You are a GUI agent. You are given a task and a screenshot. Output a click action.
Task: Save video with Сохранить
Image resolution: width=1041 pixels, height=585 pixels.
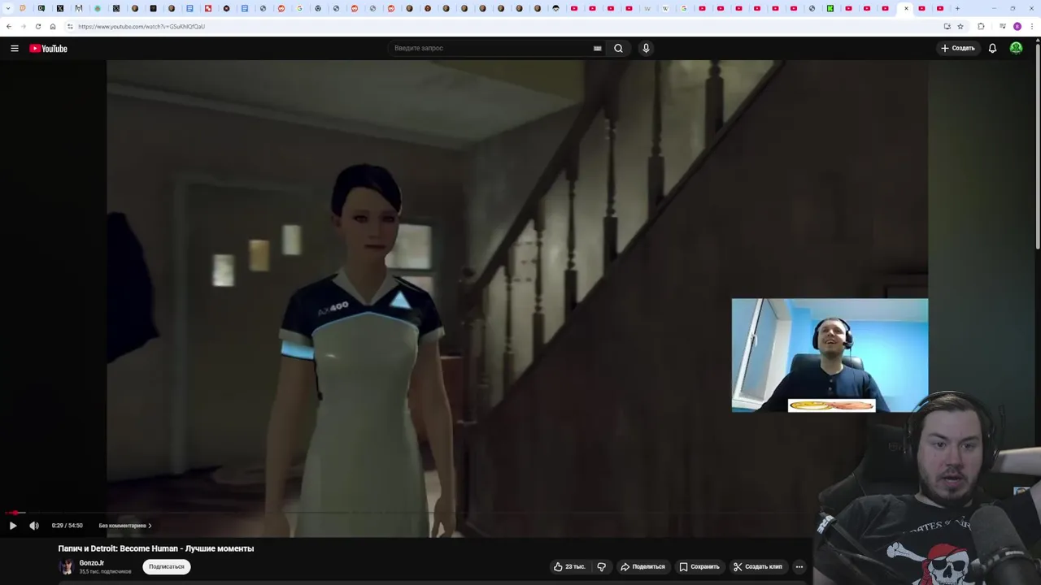point(699,566)
